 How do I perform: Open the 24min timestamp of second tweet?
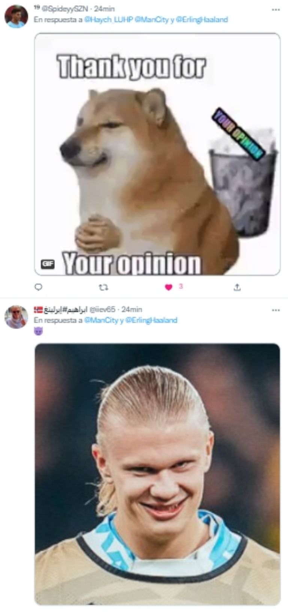132,309
